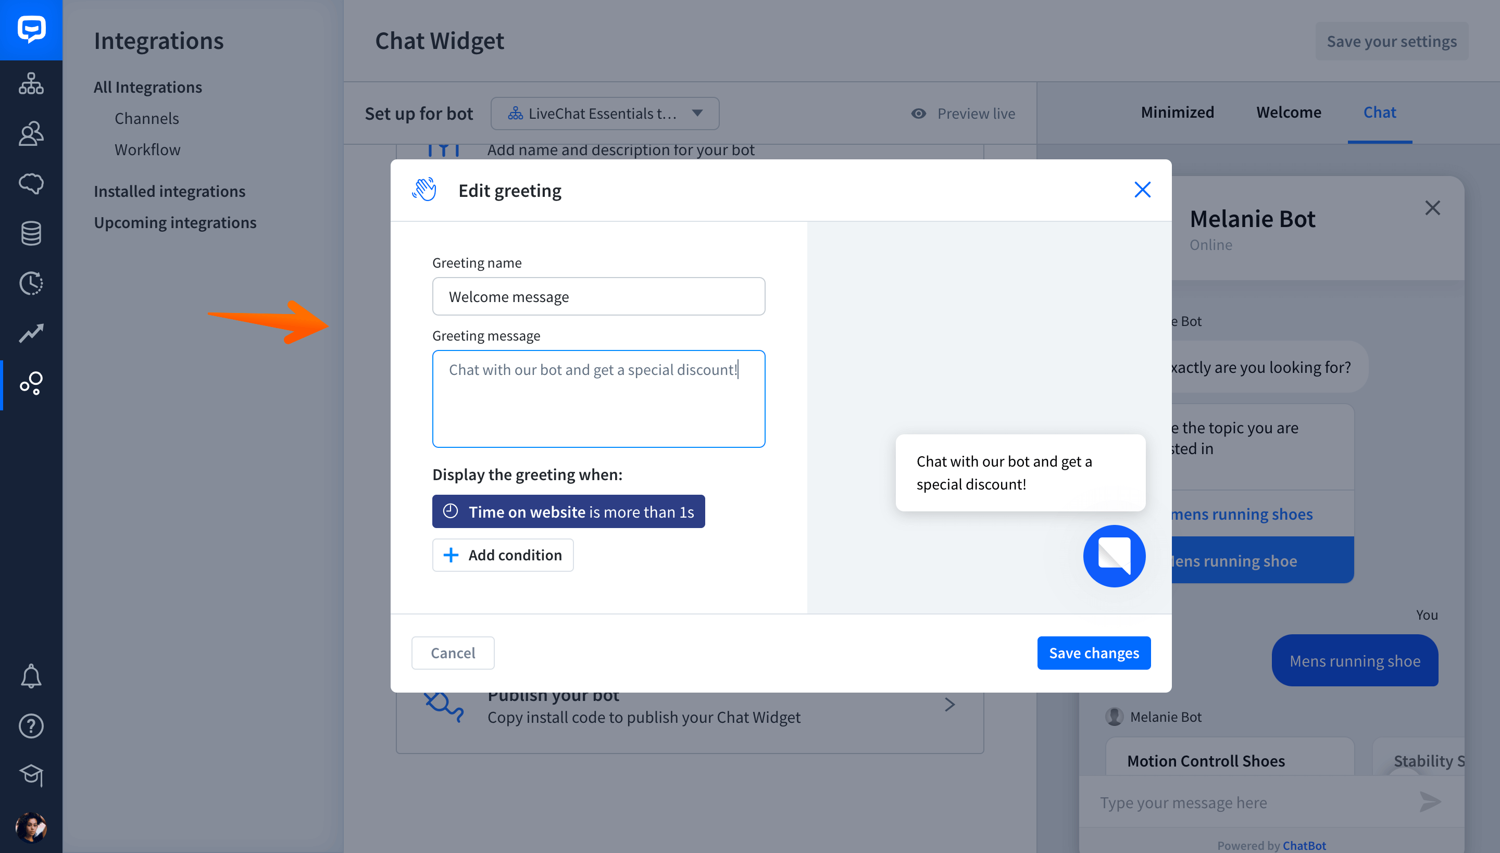Click the Minimized tab view
This screenshot has height=853, width=1500.
[1178, 111]
